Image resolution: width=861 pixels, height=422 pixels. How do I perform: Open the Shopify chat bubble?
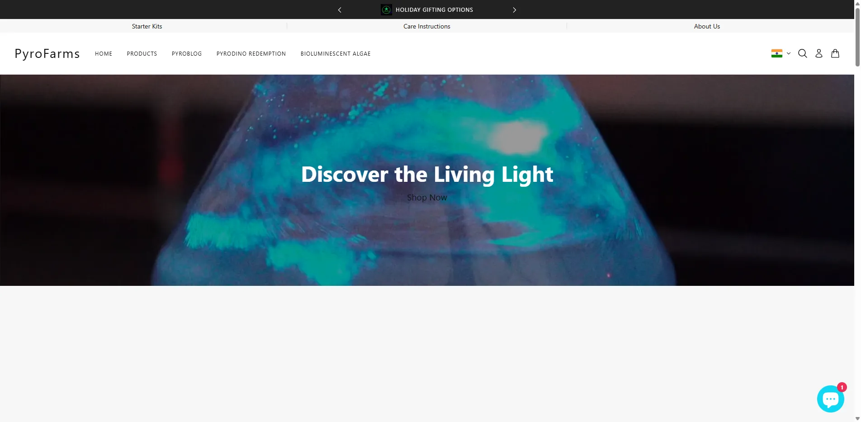[x=831, y=398]
